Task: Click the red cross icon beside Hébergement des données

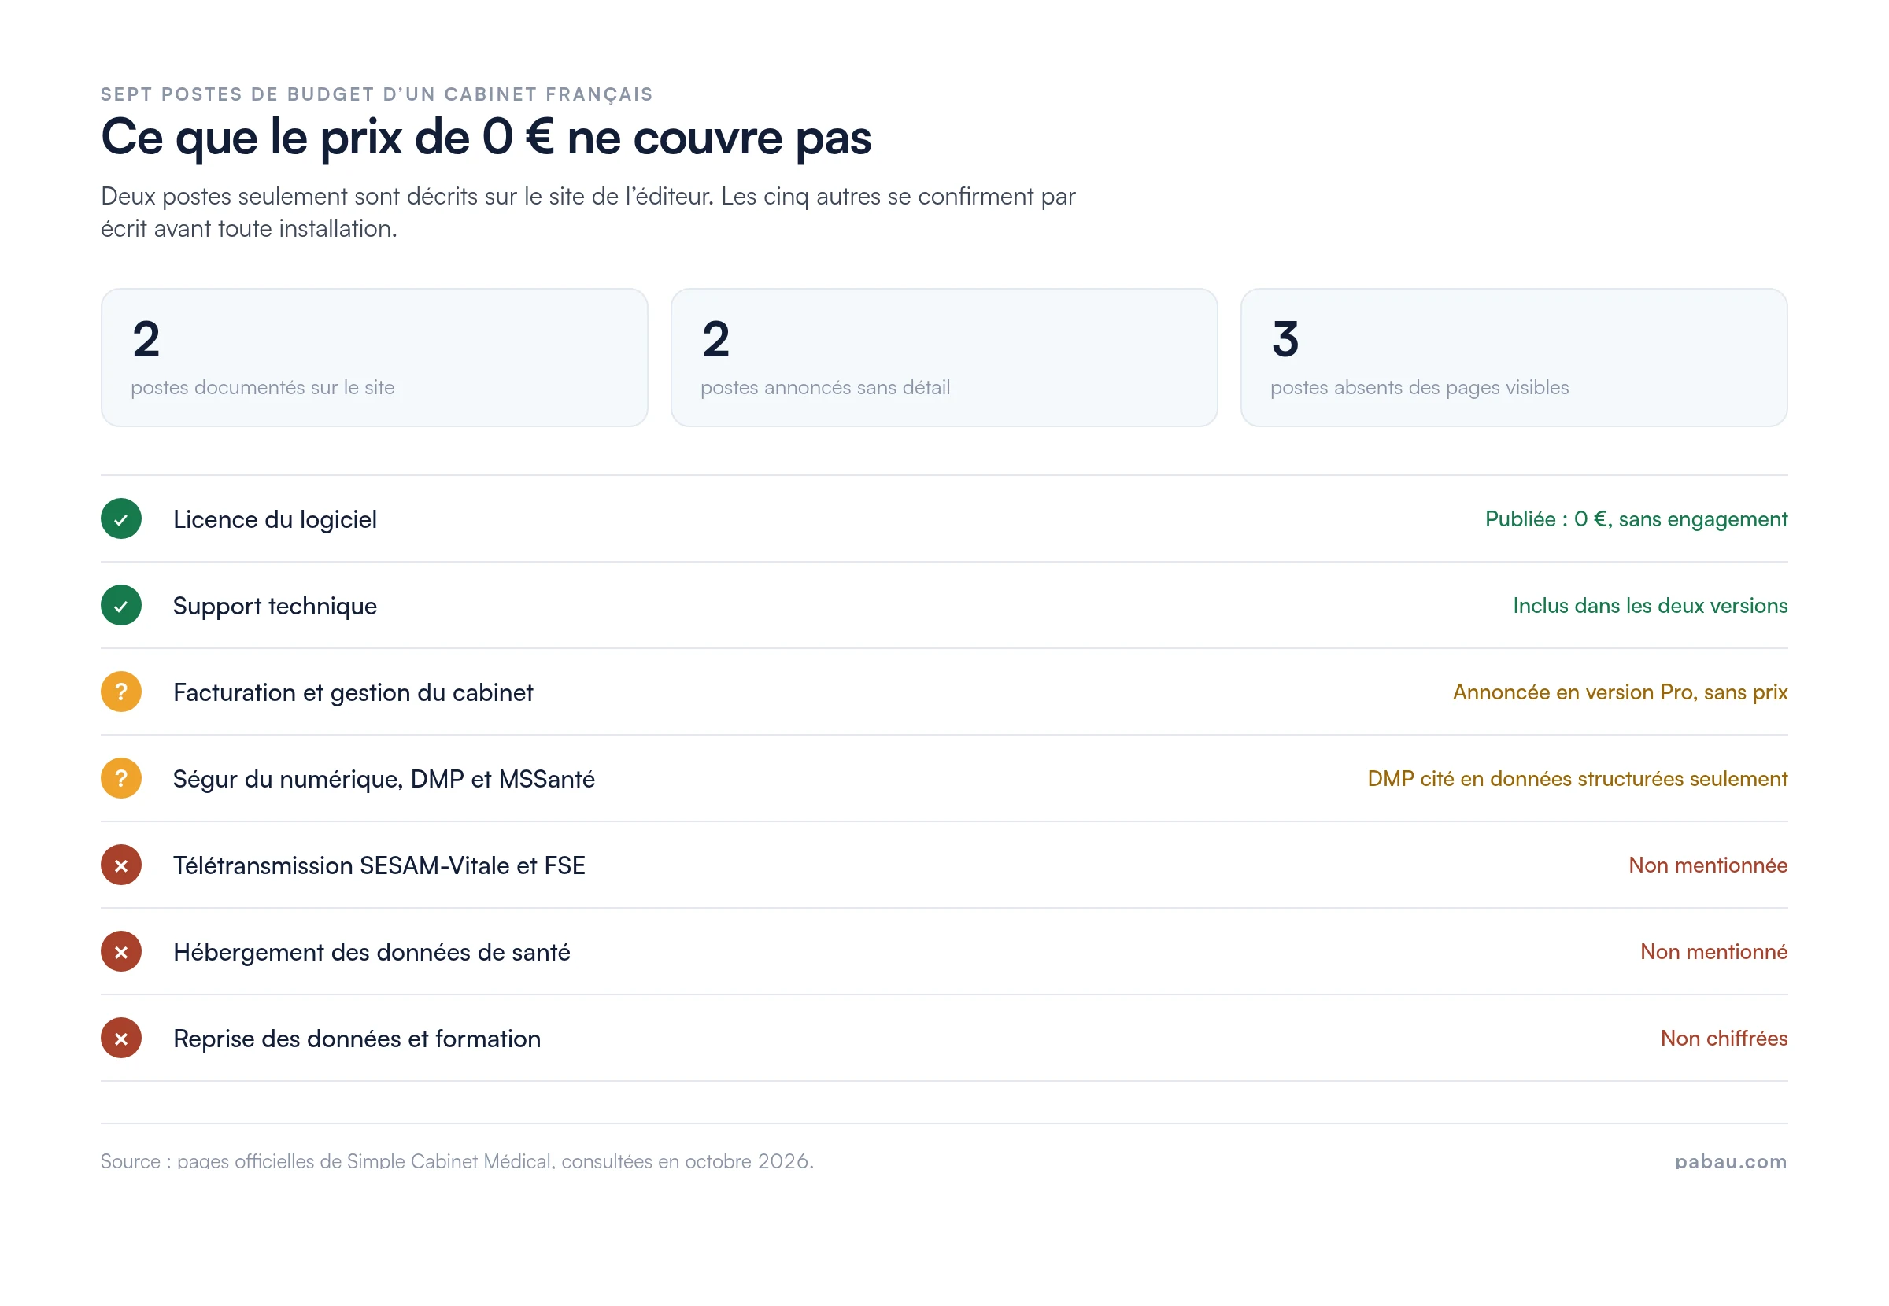Action: (x=121, y=952)
